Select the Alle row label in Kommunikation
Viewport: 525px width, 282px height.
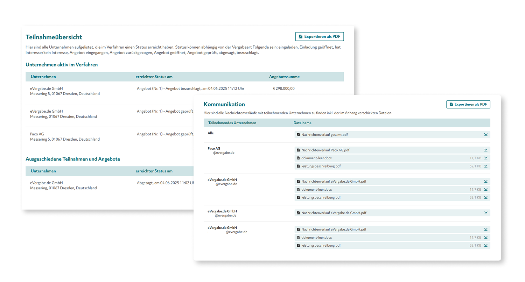tap(211, 133)
